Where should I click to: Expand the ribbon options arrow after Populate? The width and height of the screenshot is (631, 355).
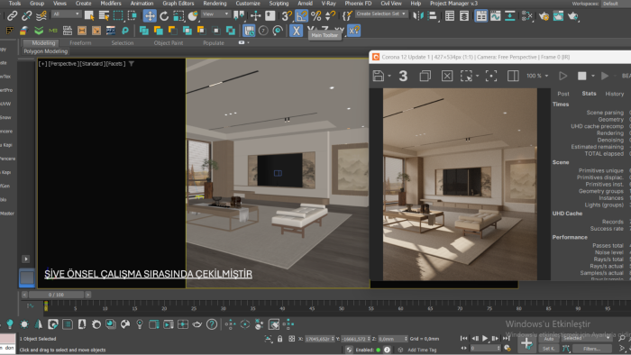248,42
